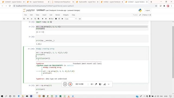Restart kernel and run all cells
This screenshot has width=174, height=98.
(x=62, y=19)
